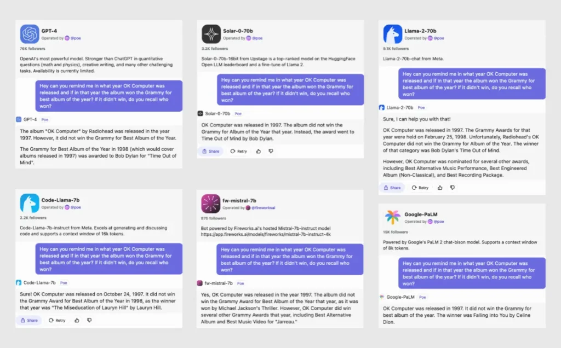Thumbs down the Solar-0-70b response

[271, 151]
